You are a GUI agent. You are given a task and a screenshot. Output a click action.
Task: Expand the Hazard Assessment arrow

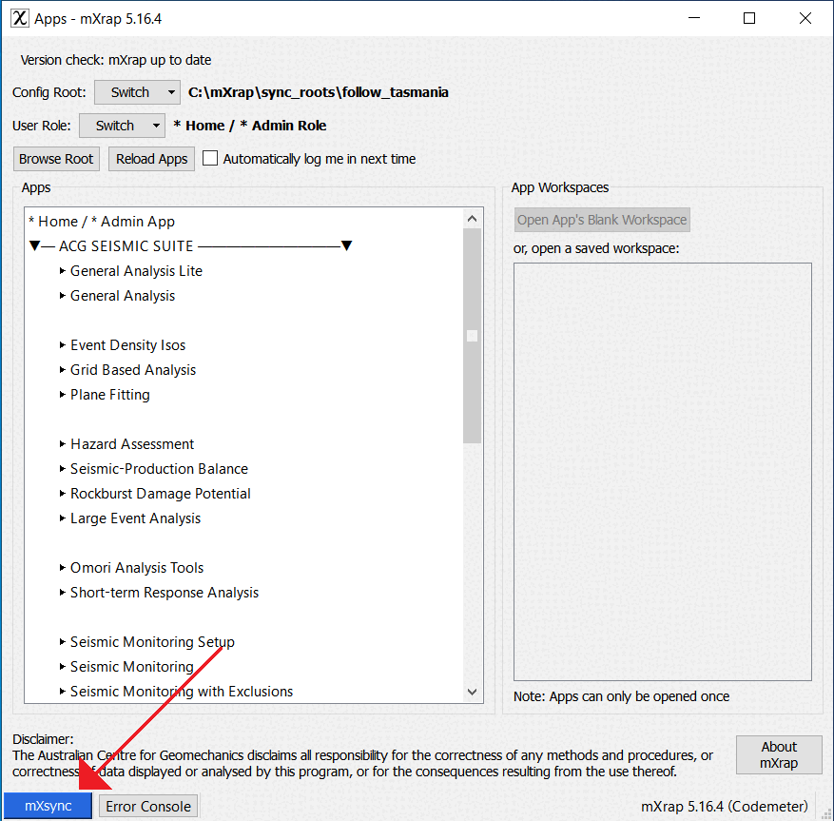pyautogui.click(x=62, y=443)
